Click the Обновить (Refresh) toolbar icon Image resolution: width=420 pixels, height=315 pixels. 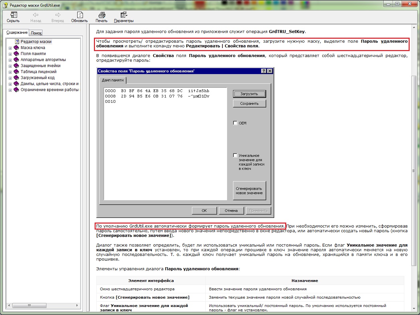click(80, 15)
